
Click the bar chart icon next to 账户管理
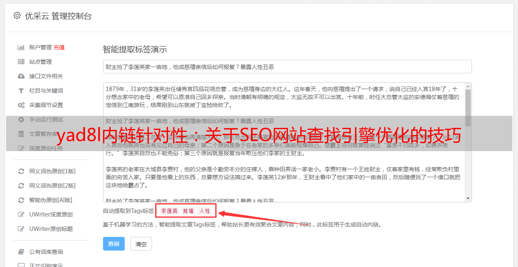[21, 47]
